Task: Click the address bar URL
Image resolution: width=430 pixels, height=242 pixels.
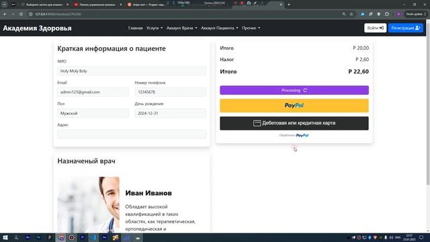Action: 58,14
